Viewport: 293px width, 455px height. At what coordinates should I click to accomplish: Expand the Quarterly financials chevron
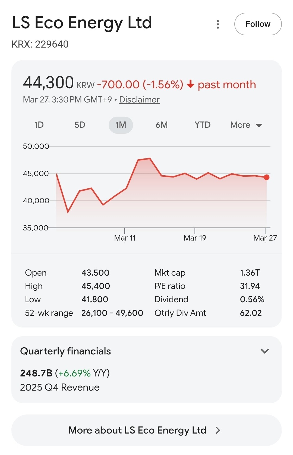point(265,351)
